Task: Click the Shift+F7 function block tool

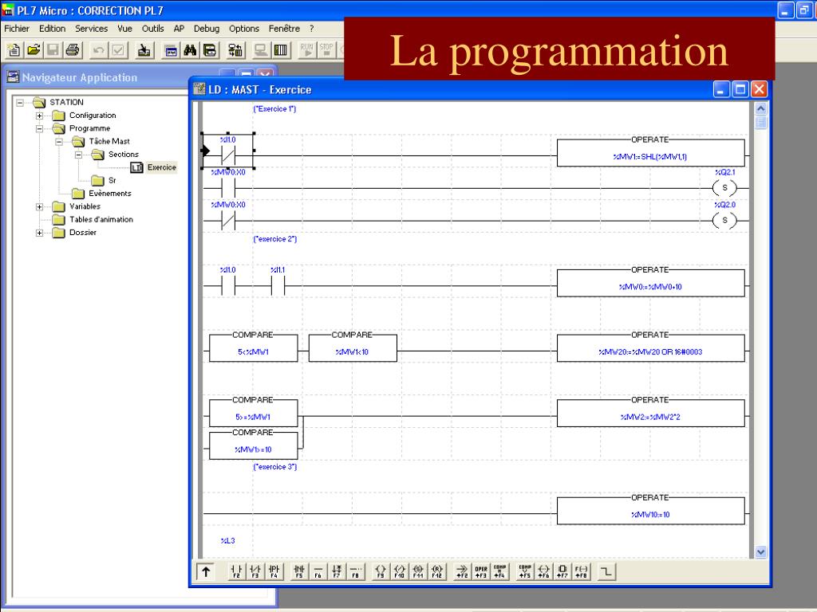Action: (562, 572)
